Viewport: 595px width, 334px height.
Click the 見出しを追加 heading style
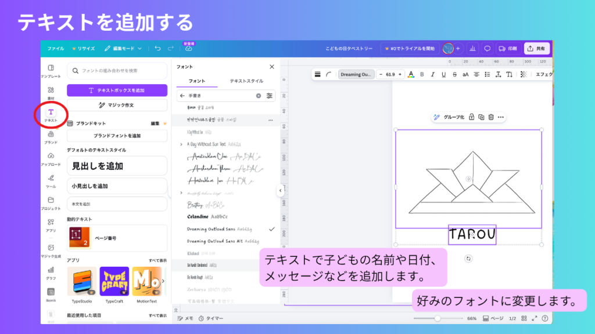[117, 166]
